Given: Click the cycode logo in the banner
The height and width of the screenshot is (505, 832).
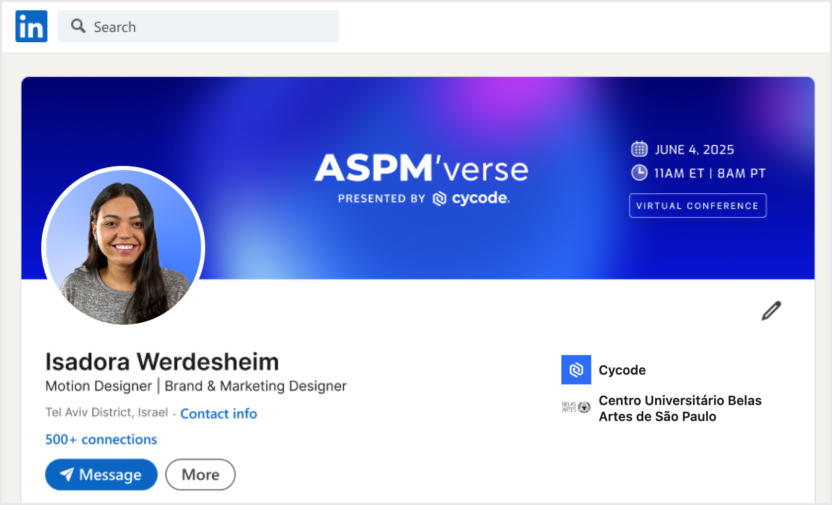Looking at the screenshot, I should pyautogui.click(x=471, y=198).
